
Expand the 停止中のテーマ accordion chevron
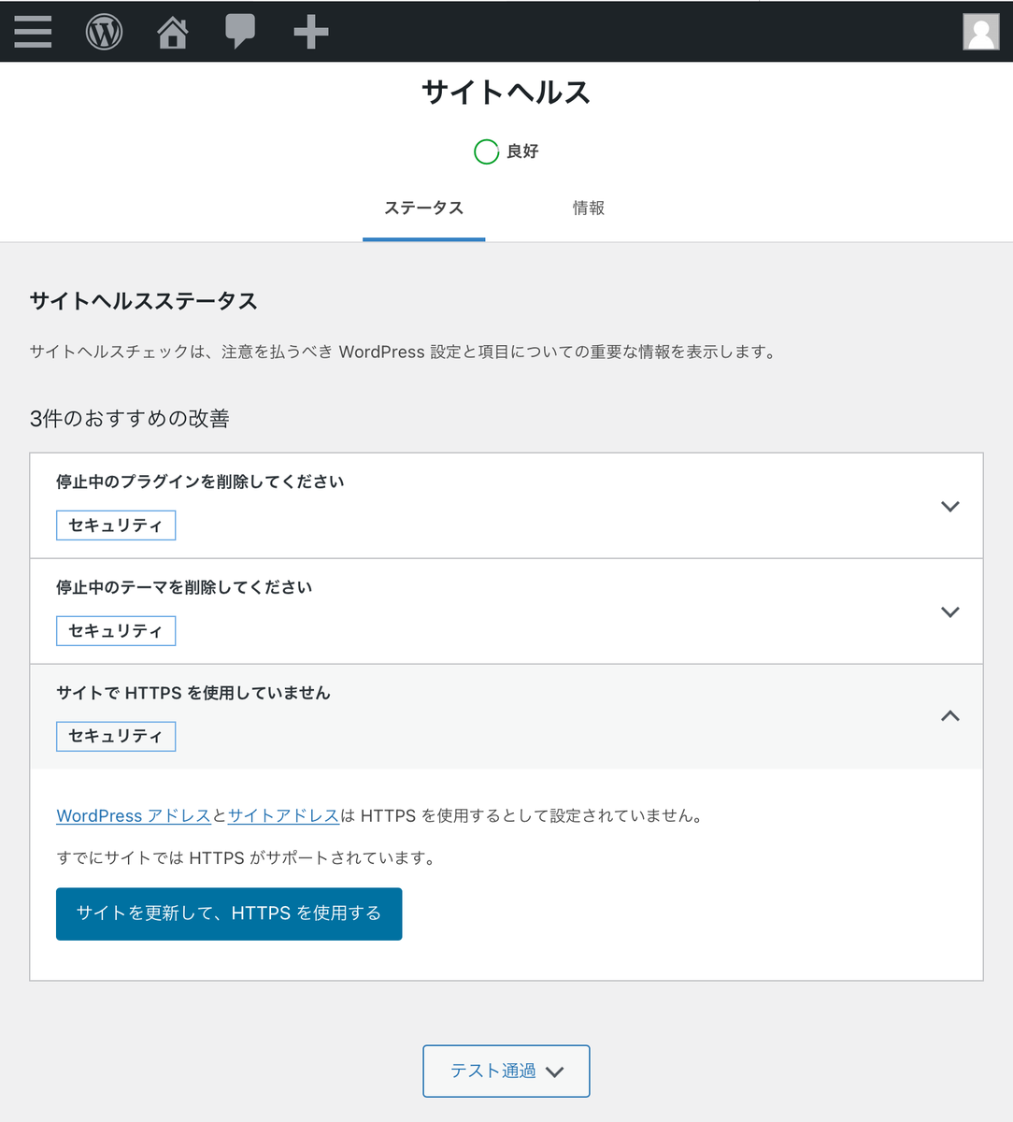coord(949,611)
